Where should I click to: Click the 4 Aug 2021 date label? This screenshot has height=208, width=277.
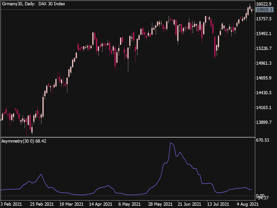(247, 204)
